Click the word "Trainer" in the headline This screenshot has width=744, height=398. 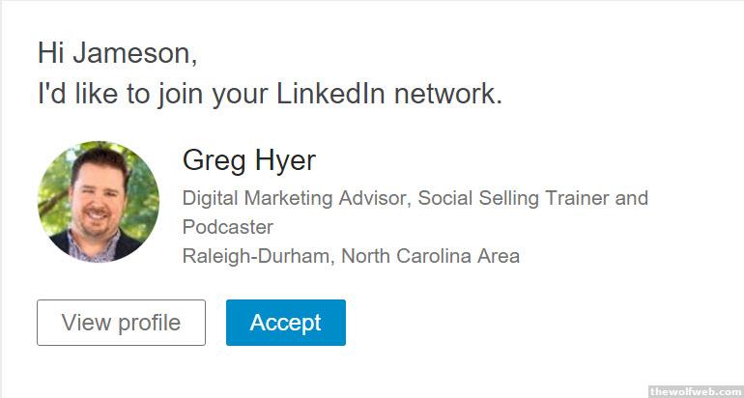point(573,198)
